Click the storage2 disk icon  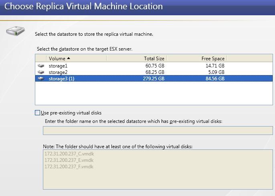(41, 72)
